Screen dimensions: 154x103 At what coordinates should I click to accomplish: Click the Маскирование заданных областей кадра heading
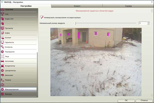(x=94, y=11)
